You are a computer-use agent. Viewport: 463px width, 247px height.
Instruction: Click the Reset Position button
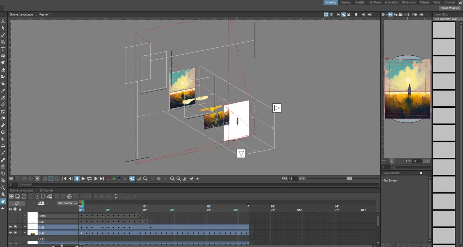[450, 8]
